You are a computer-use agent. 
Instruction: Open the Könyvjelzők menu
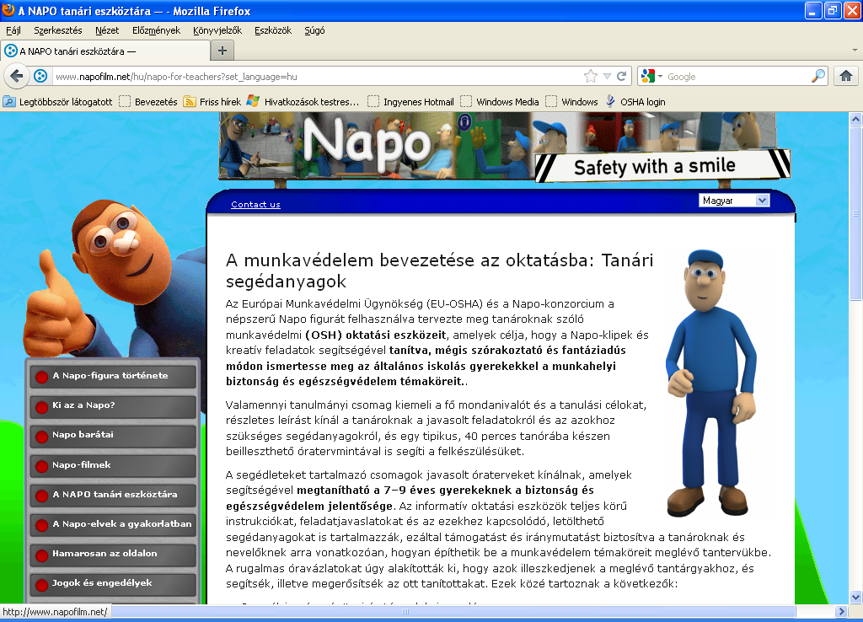(217, 30)
